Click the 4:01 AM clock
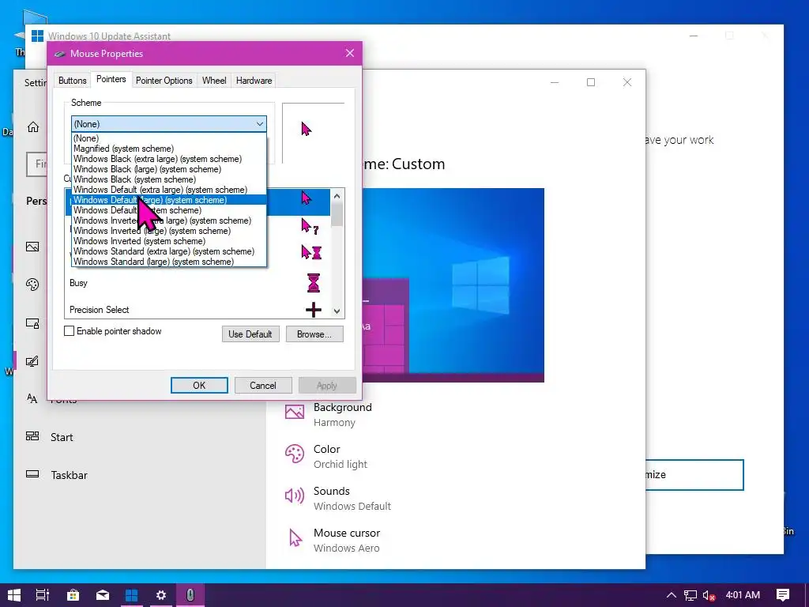Viewport: 809px width, 607px height. click(x=743, y=594)
